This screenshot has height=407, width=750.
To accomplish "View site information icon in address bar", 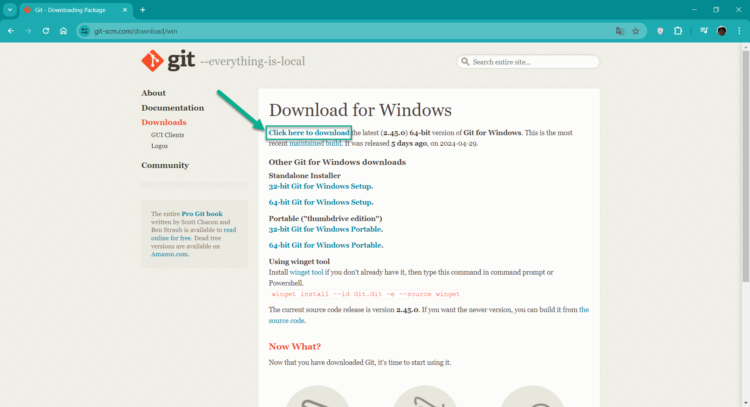I will coord(84,31).
